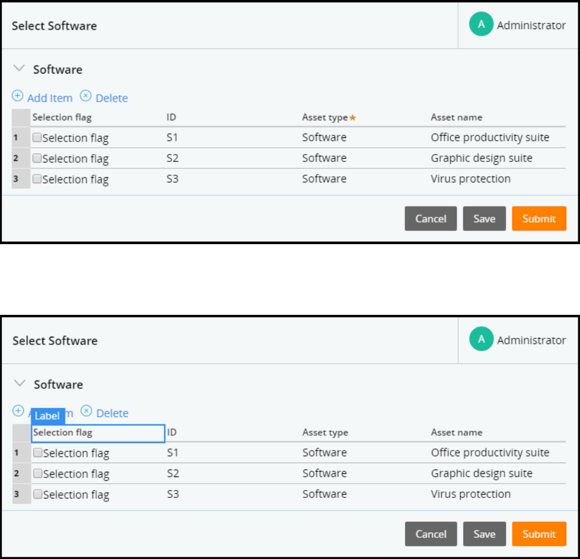Click Delete circle-x icon in upper panel

click(x=85, y=96)
